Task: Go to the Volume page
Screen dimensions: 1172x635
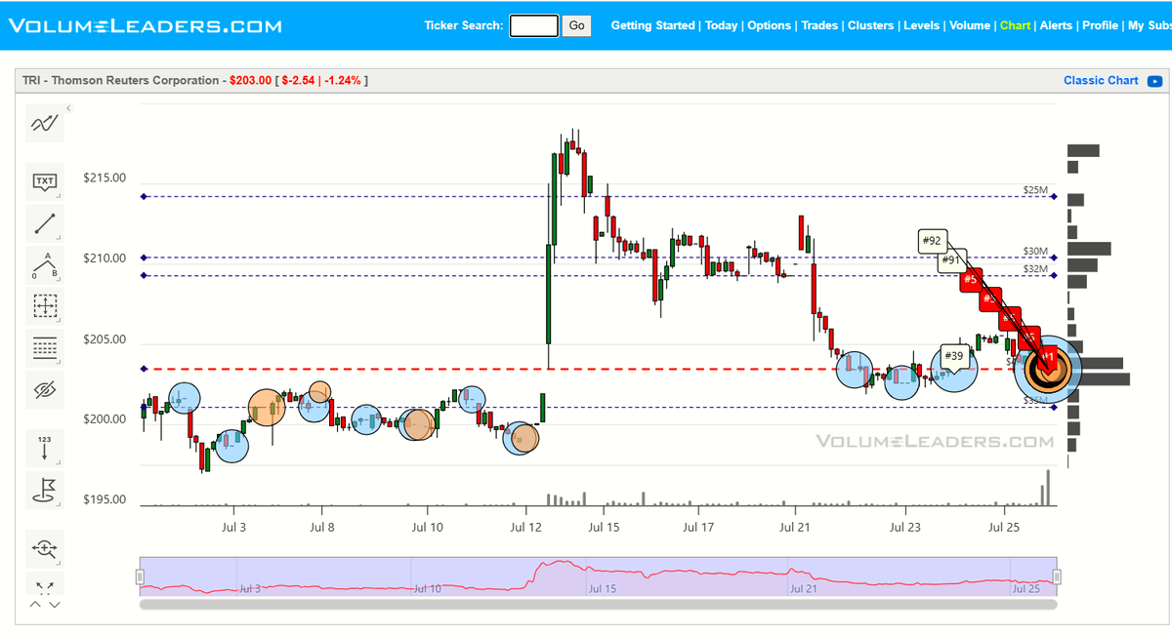Action: 970,25
